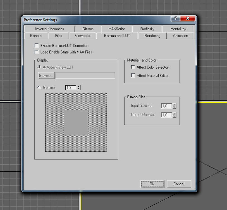Image resolution: width=227 pixels, height=210 pixels.
Task: Check Load Enable State with MAX Files
Action: (37, 52)
